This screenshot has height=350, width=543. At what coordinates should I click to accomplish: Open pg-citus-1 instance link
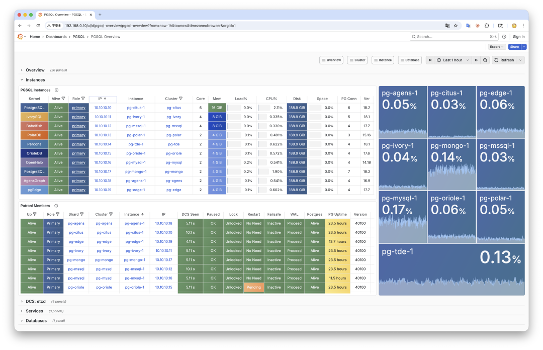coord(136,108)
